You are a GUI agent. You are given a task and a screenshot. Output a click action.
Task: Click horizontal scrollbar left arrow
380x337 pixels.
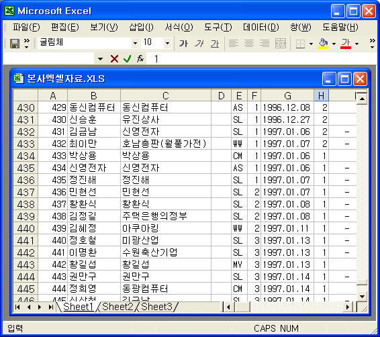click(228, 307)
